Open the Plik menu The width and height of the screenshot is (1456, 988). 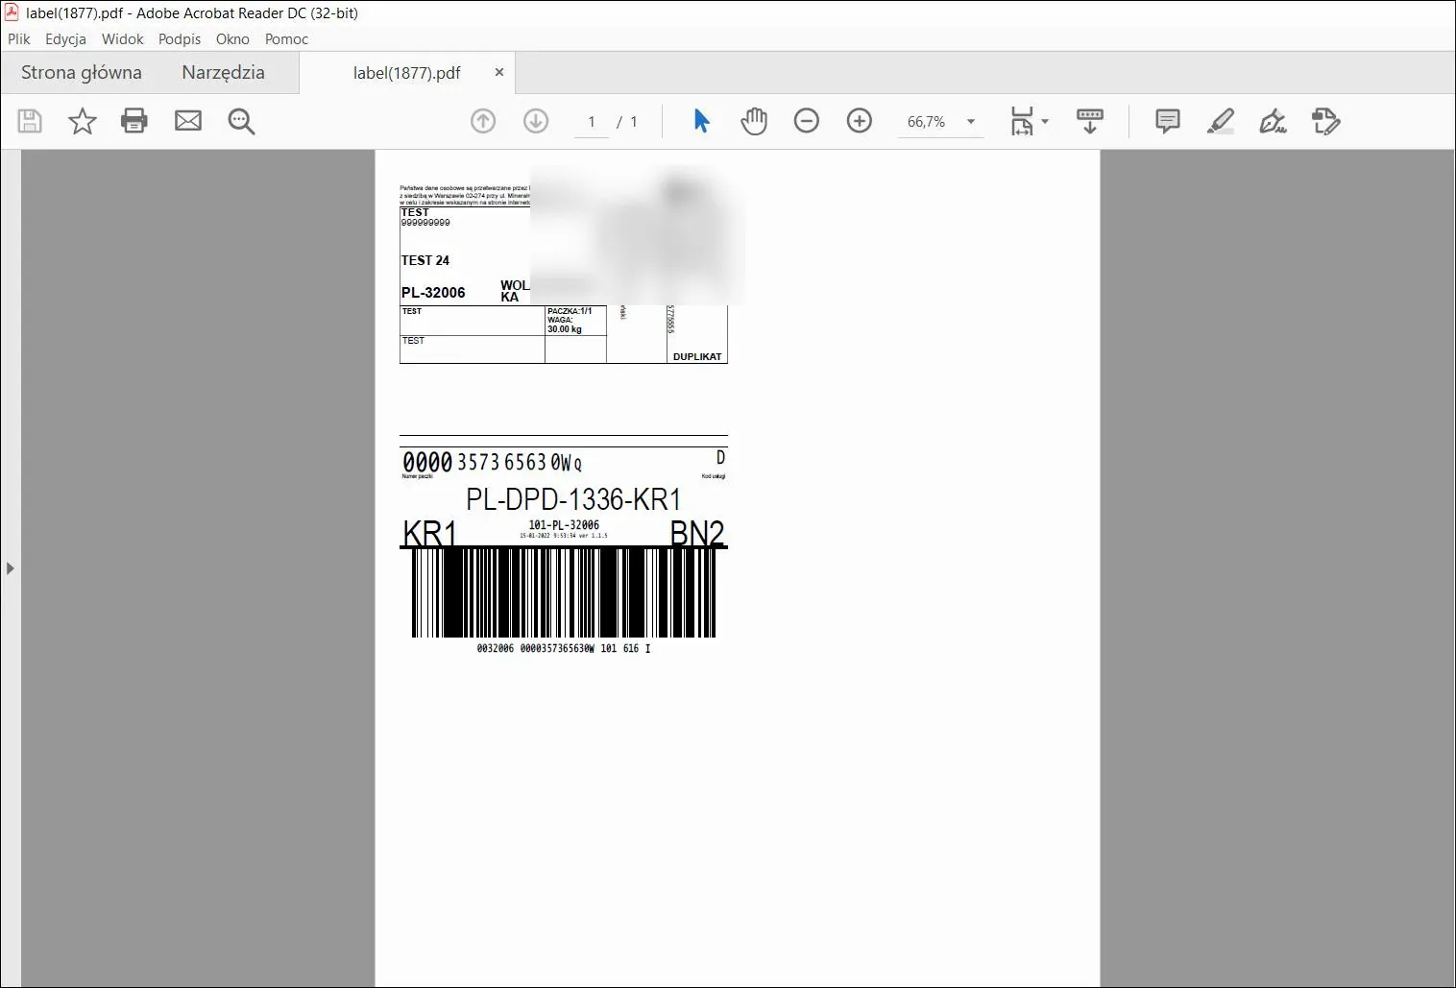[19, 39]
